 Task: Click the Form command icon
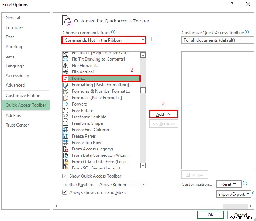[65, 78]
